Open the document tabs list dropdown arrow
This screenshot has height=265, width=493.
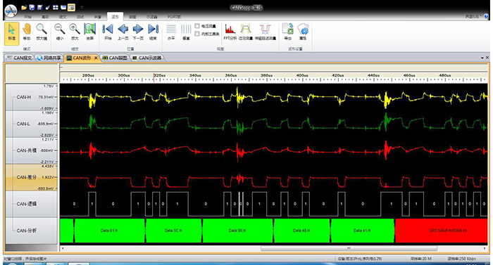pyautogui.click(x=482, y=58)
